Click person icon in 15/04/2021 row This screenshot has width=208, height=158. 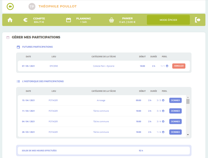163,100
